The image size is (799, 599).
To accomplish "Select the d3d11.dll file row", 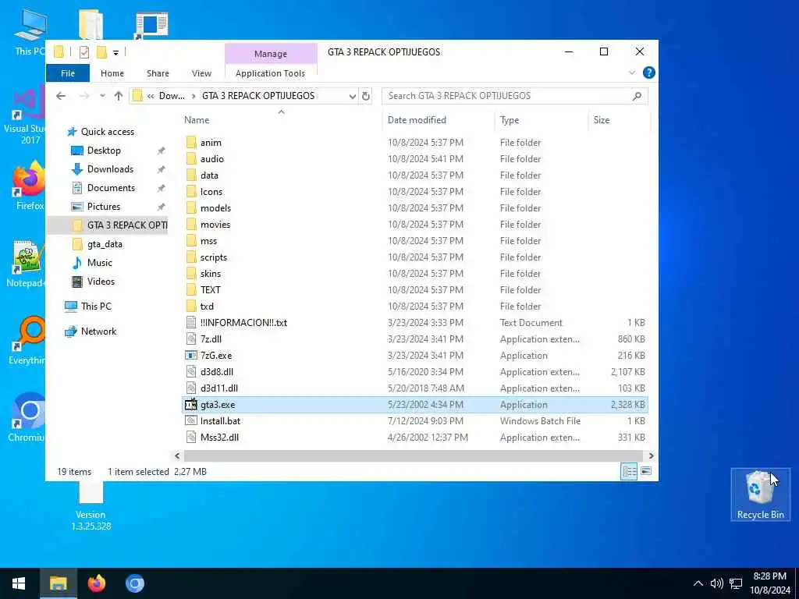I will click(x=415, y=388).
